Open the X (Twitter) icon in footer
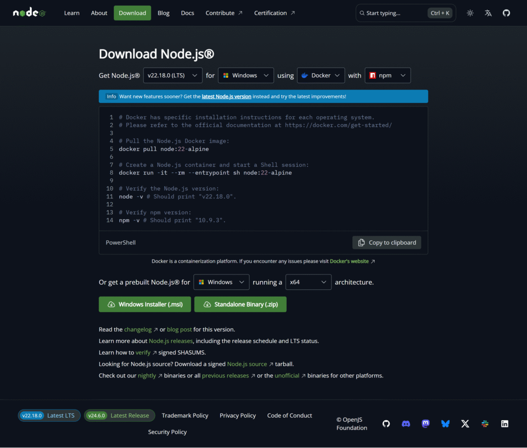Viewport: 527px width, 448px height. click(x=465, y=424)
